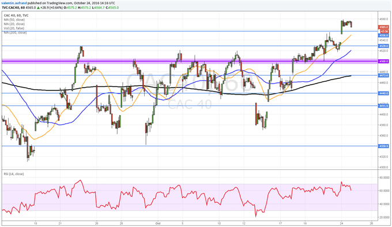This screenshot has width=392, height=227.
Task: Click the 60.0000 RSI axis value
Action: click(385, 191)
